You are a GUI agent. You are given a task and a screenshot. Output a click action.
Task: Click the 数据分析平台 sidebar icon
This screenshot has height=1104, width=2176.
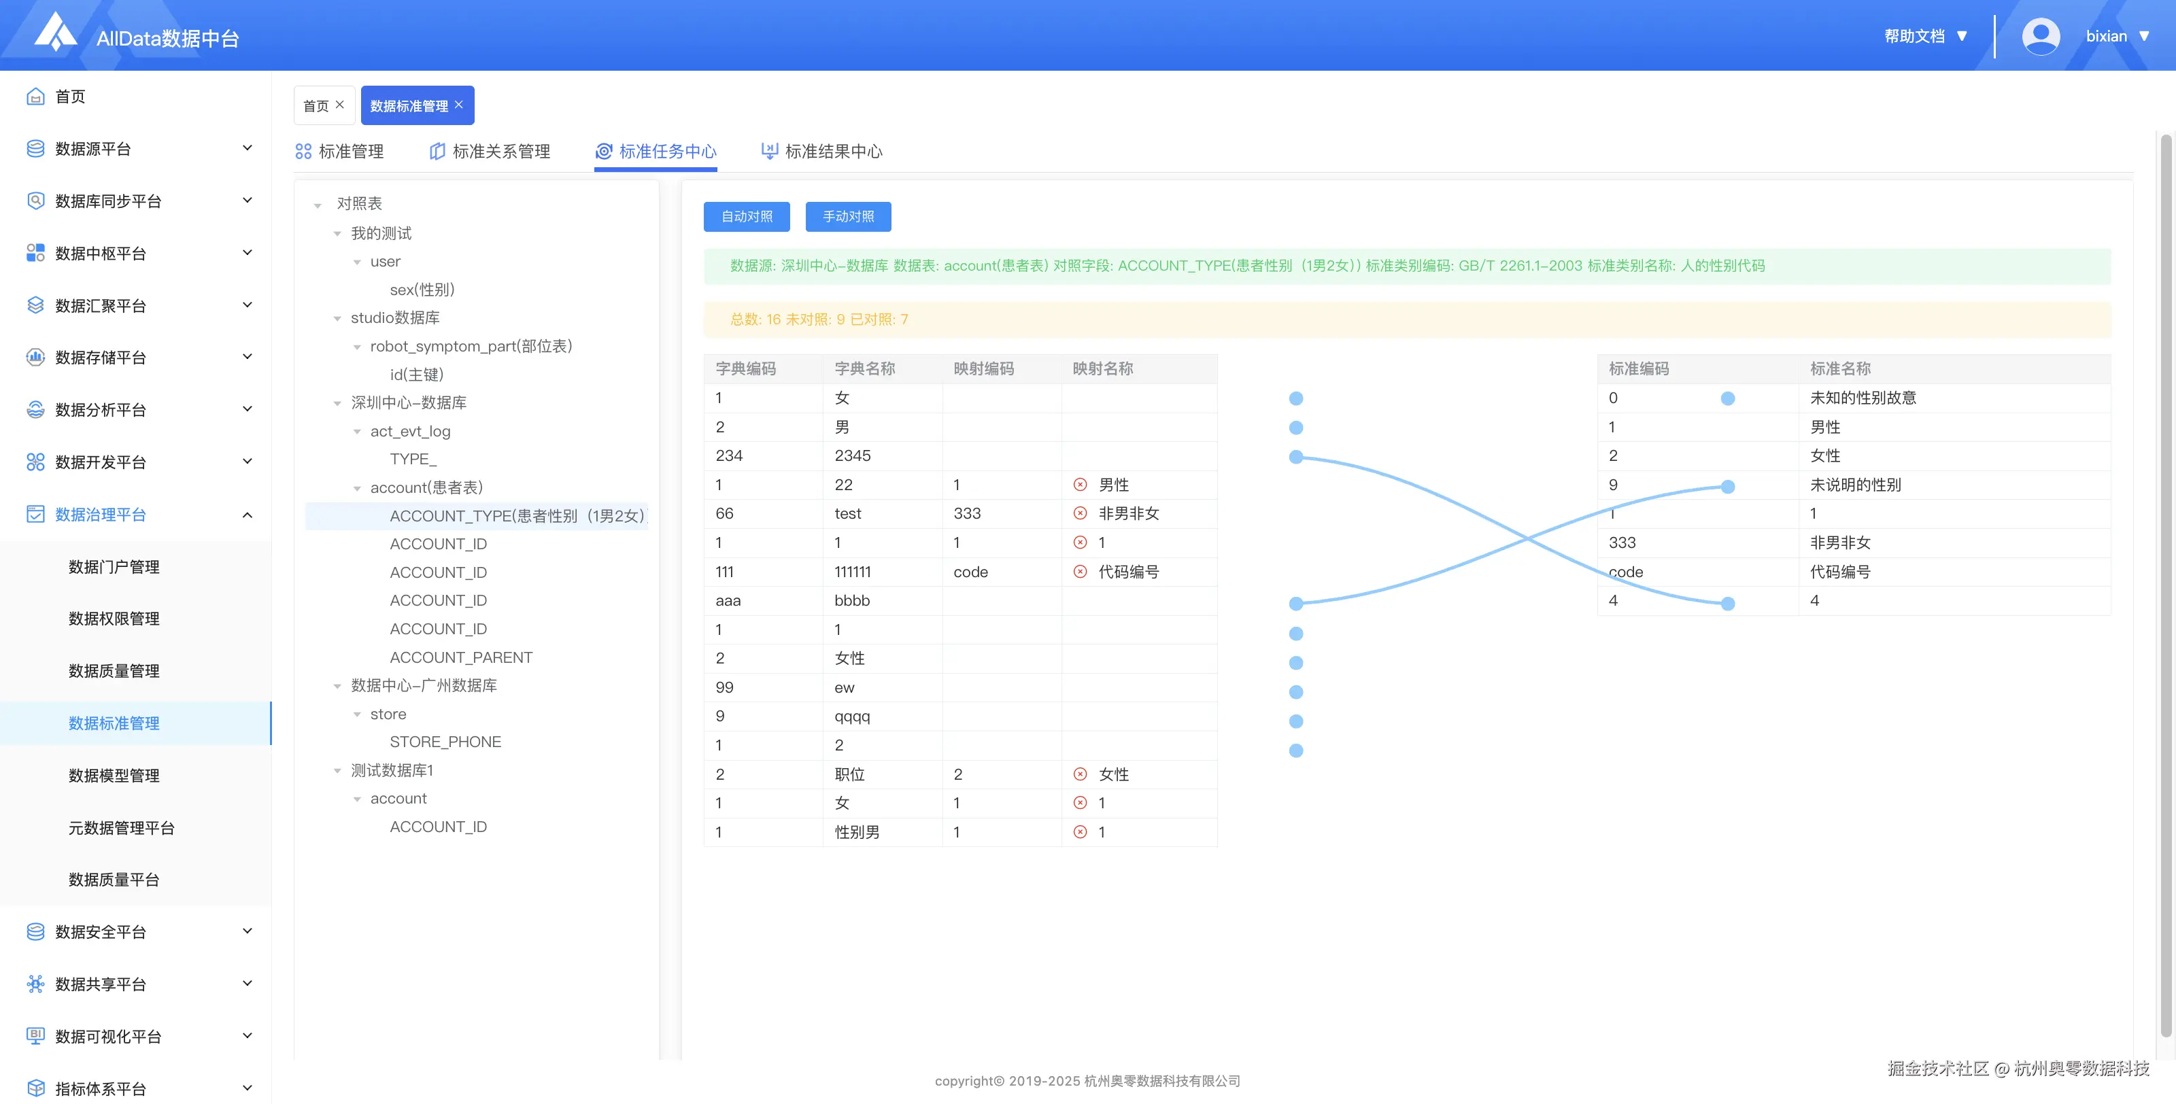coord(35,410)
